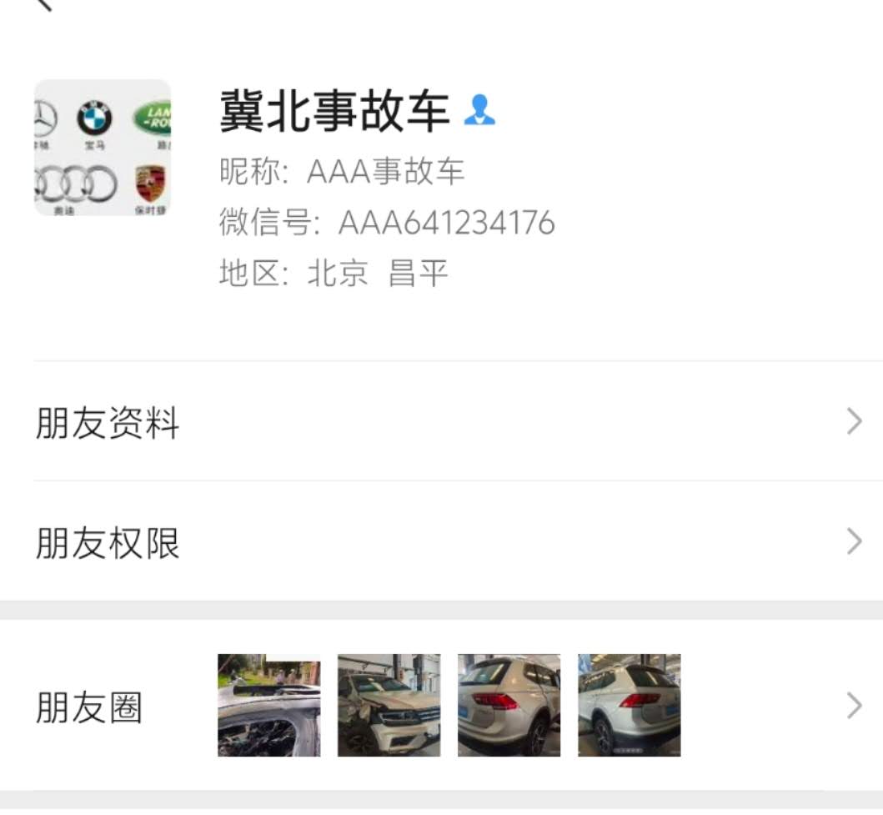View the damaged front-end car thumbnail

[x=389, y=705]
